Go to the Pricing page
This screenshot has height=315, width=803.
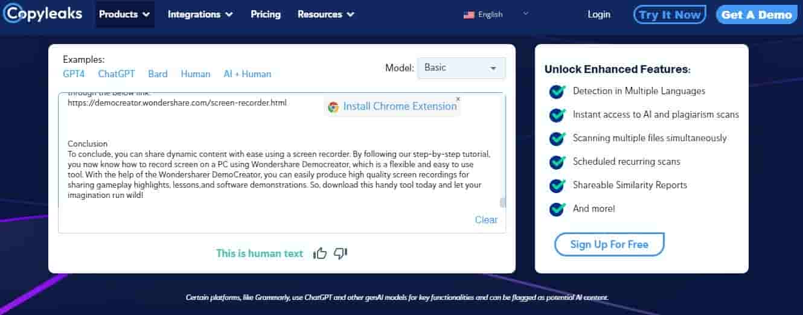click(x=266, y=14)
